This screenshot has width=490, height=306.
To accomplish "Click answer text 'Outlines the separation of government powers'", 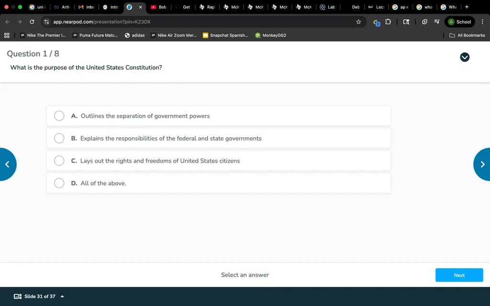I will (145, 116).
